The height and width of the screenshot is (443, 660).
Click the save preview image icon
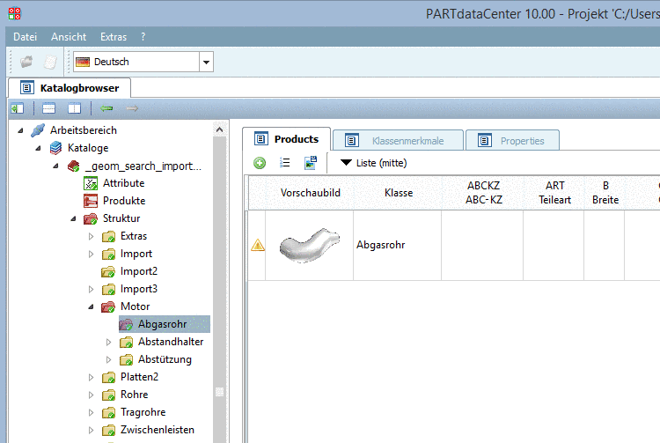point(311,163)
